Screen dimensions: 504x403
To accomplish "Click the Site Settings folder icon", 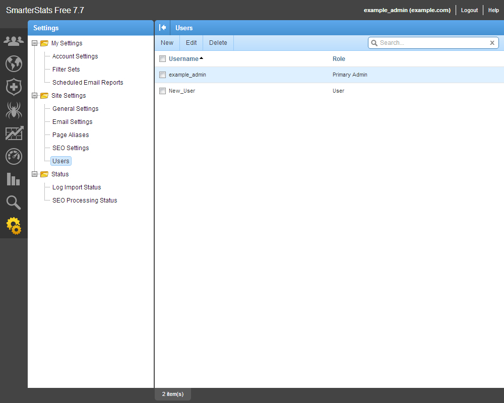I will click(44, 95).
